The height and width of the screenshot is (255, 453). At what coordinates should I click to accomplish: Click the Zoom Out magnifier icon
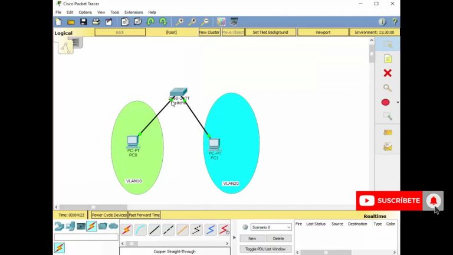pyautogui.click(x=205, y=22)
